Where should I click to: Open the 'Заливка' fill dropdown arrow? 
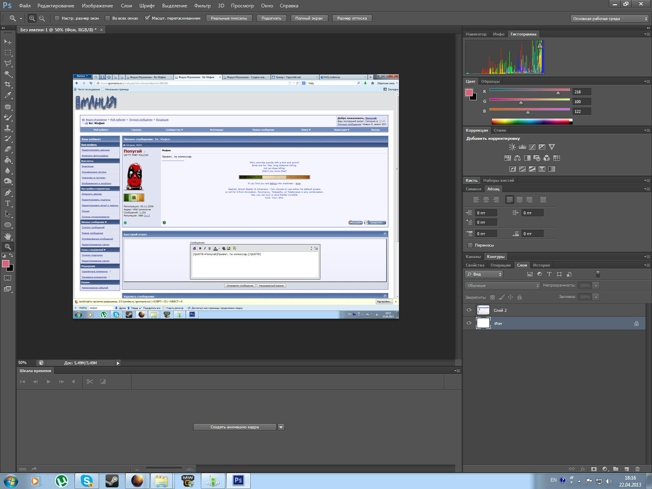tap(596, 297)
